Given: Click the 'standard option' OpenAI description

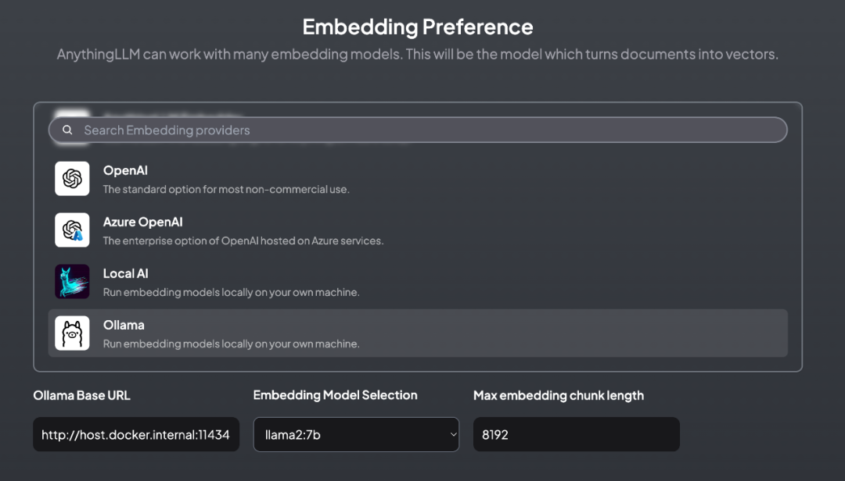Looking at the screenshot, I should pos(226,189).
